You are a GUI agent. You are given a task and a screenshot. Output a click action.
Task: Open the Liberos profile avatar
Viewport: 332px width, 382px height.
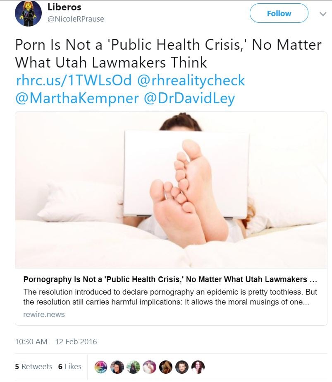[28, 13]
